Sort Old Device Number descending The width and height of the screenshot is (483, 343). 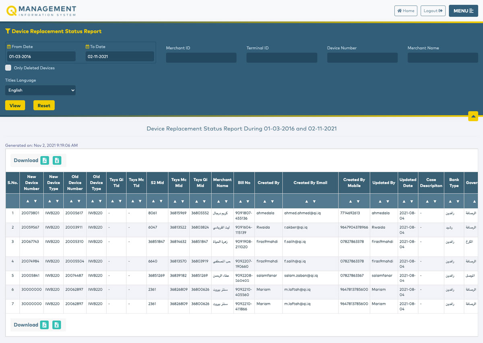click(79, 201)
